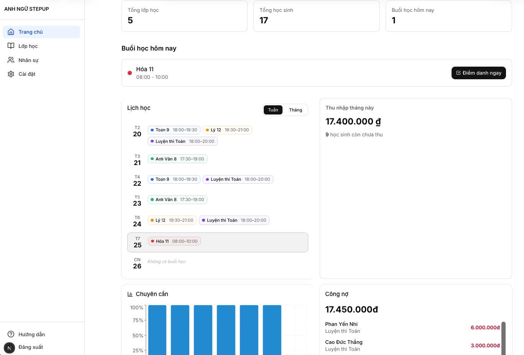Click the Lịch học heading

[139, 108]
